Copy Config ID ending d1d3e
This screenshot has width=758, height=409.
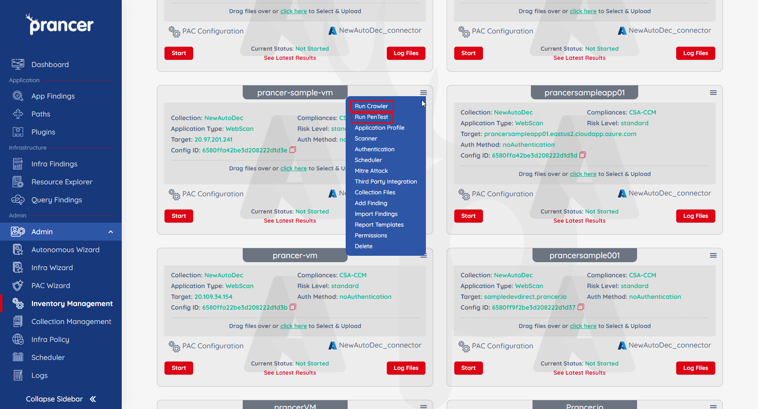point(293,150)
